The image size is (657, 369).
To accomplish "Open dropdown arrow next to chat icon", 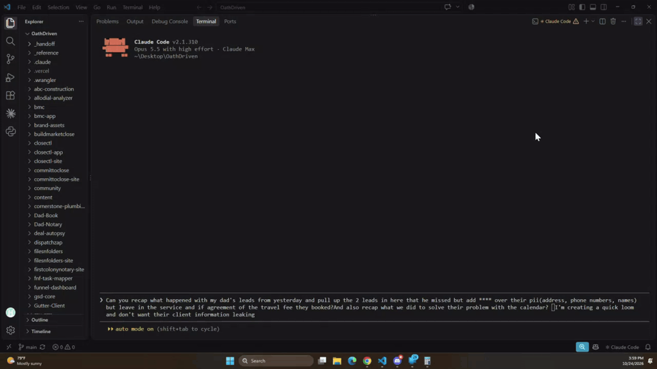I will pos(457,7).
